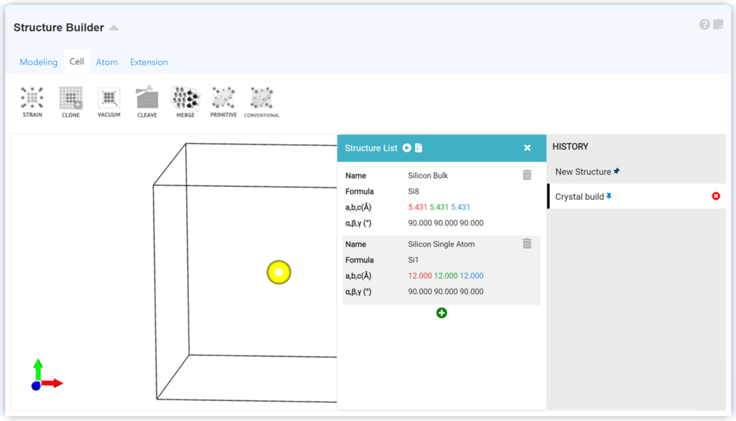Click the play icon beside Structure List

[x=407, y=148]
